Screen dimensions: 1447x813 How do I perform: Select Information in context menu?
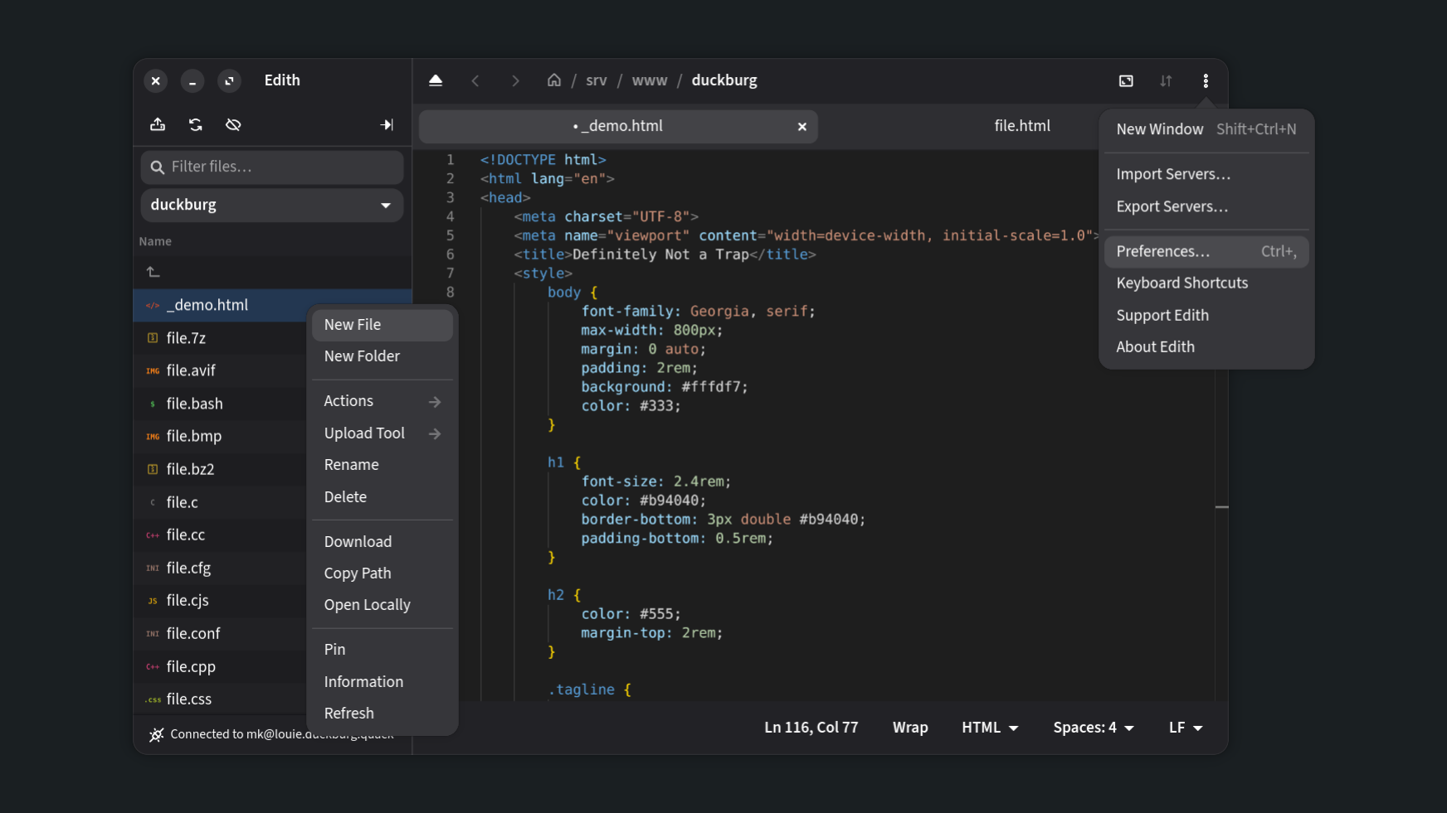pyautogui.click(x=382, y=682)
